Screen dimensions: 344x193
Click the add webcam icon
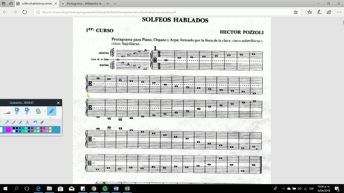point(38,111)
